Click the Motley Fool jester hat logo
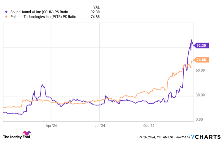 (27, 133)
